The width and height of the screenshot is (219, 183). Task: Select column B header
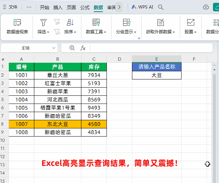coord(58,59)
